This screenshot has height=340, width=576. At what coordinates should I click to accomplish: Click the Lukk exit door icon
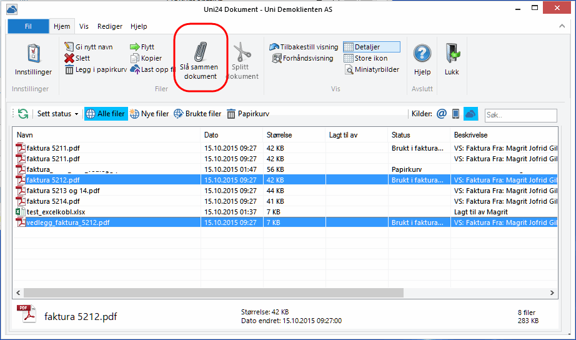[x=452, y=54]
